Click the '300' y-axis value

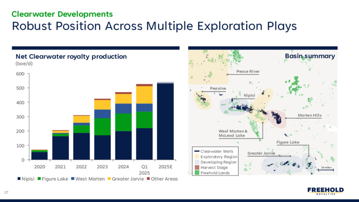(20, 117)
